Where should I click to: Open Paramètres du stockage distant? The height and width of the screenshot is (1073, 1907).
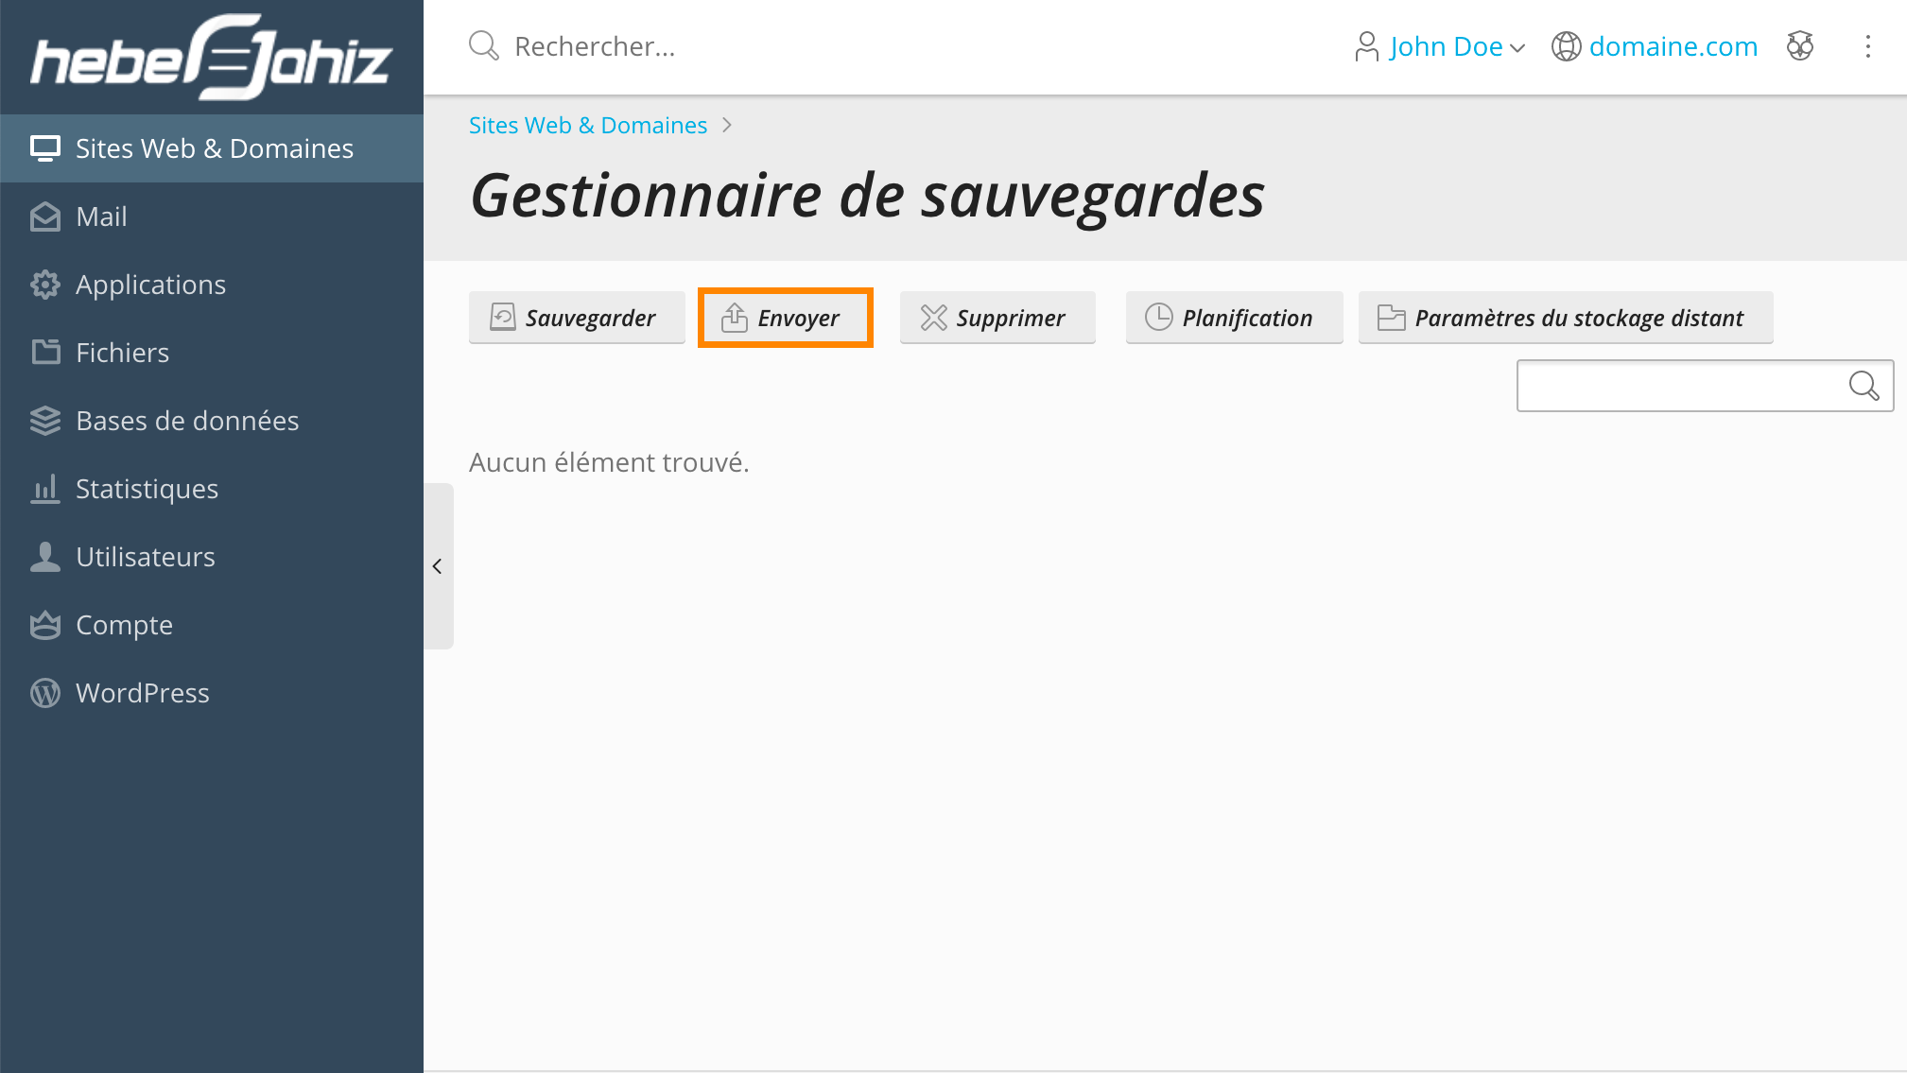(x=1566, y=318)
